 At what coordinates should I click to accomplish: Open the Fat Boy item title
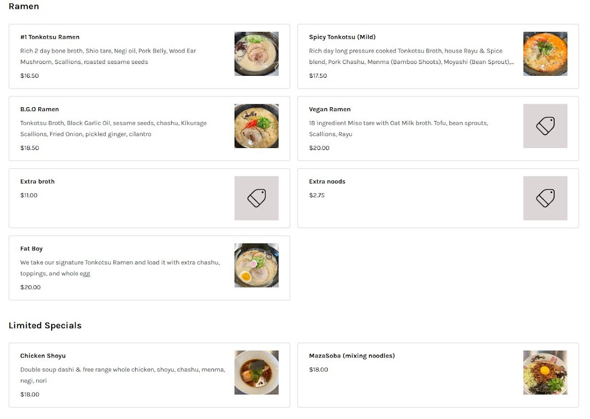click(31, 249)
